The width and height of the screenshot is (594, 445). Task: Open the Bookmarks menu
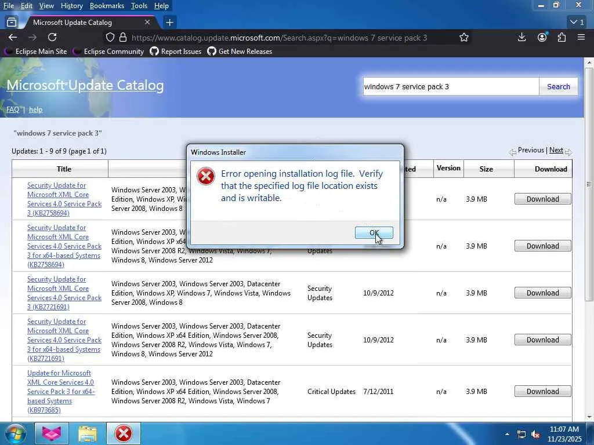tap(107, 6)
